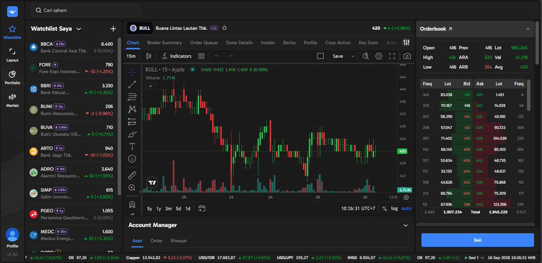The image size is (542, 263).
Task: Switch to Done Details tab
Action: tap(239, 42)
